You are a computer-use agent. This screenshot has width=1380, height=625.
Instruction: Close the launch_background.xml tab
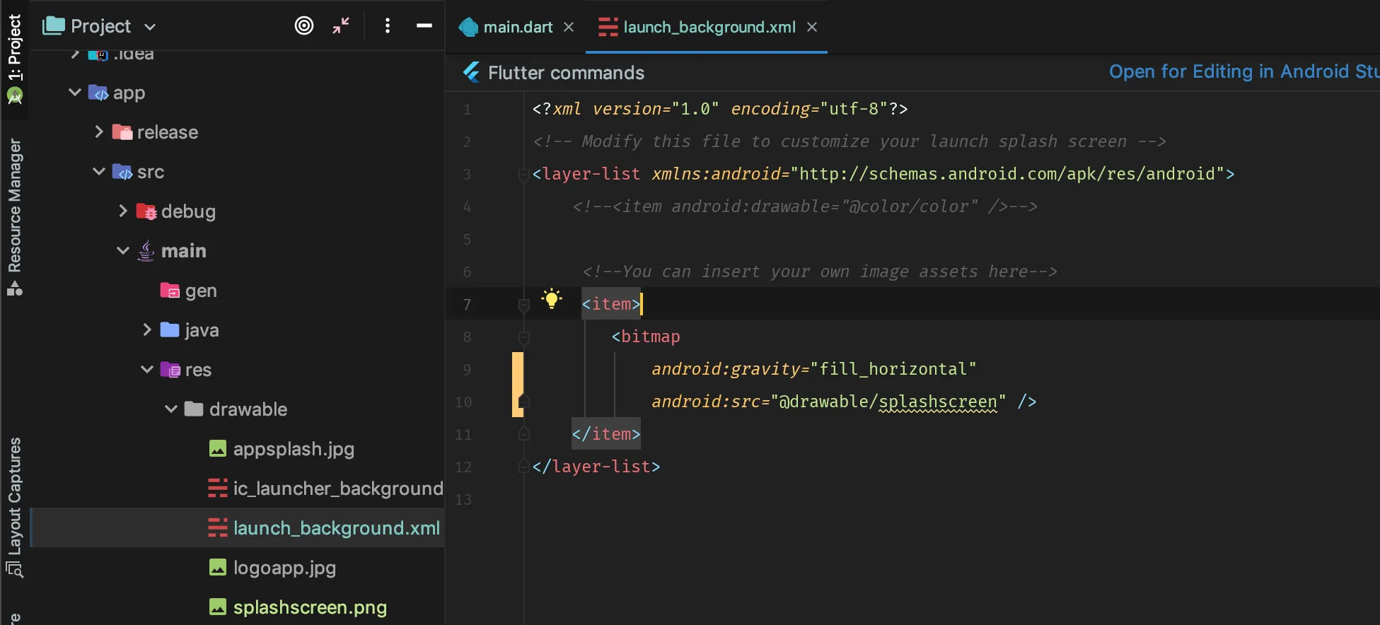(x=812, y=27)
